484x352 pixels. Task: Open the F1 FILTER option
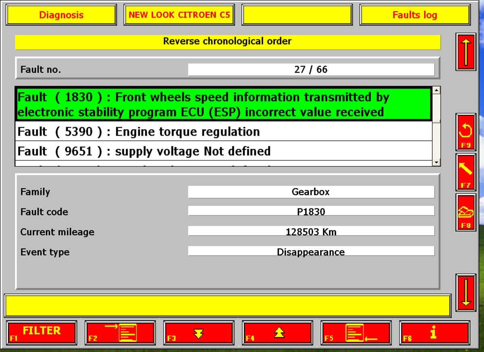pos(42,333)
